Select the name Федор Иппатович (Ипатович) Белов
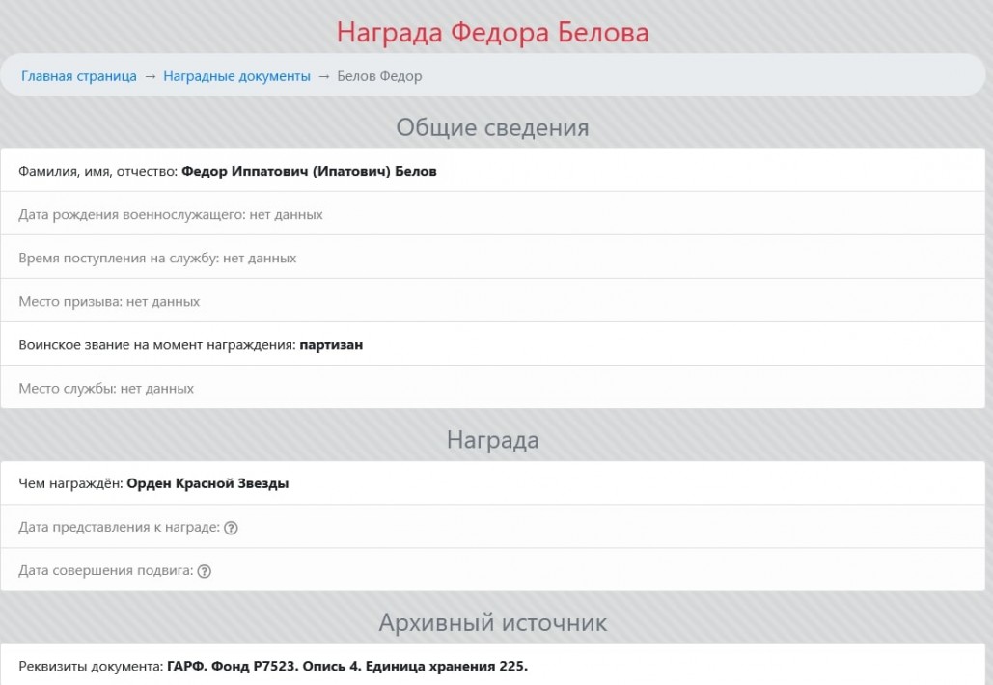Screen dimensions: 993x685 pyautogui.click(x=309, y=171)
